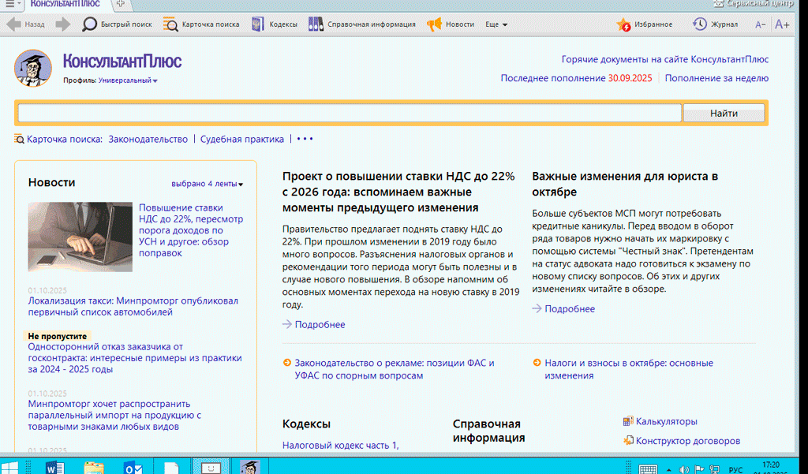Switch to the Судебная практика search tab
The image size is (808, 474).
tap(241, 139)
